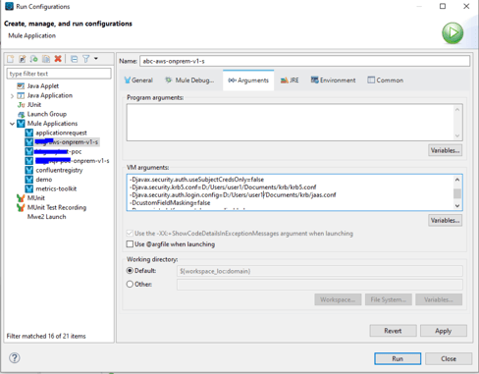Click the green Run icon in header
479x374 pixels.
click(x=452, y=32)
